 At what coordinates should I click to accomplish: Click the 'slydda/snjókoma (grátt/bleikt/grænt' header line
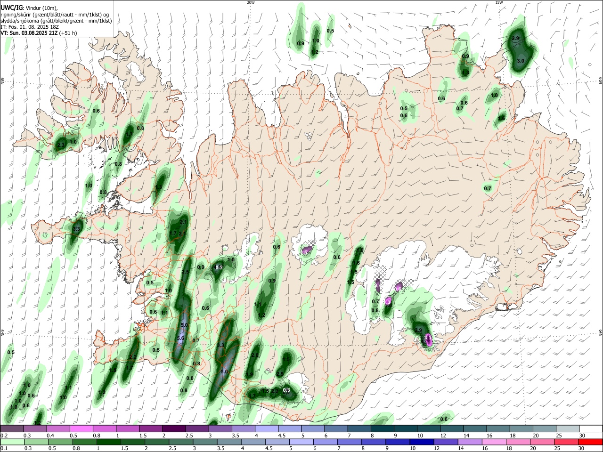coord(56,21)
